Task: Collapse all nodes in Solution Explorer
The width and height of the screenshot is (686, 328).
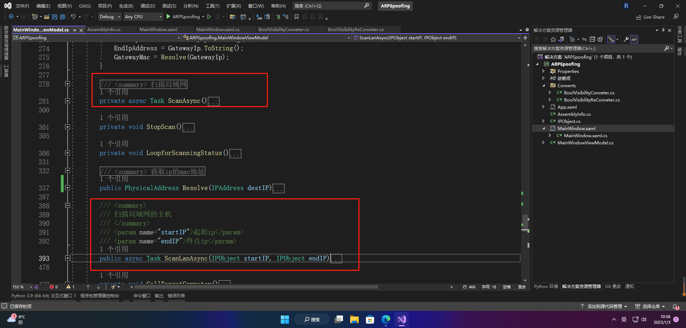Action: point(592,39)
